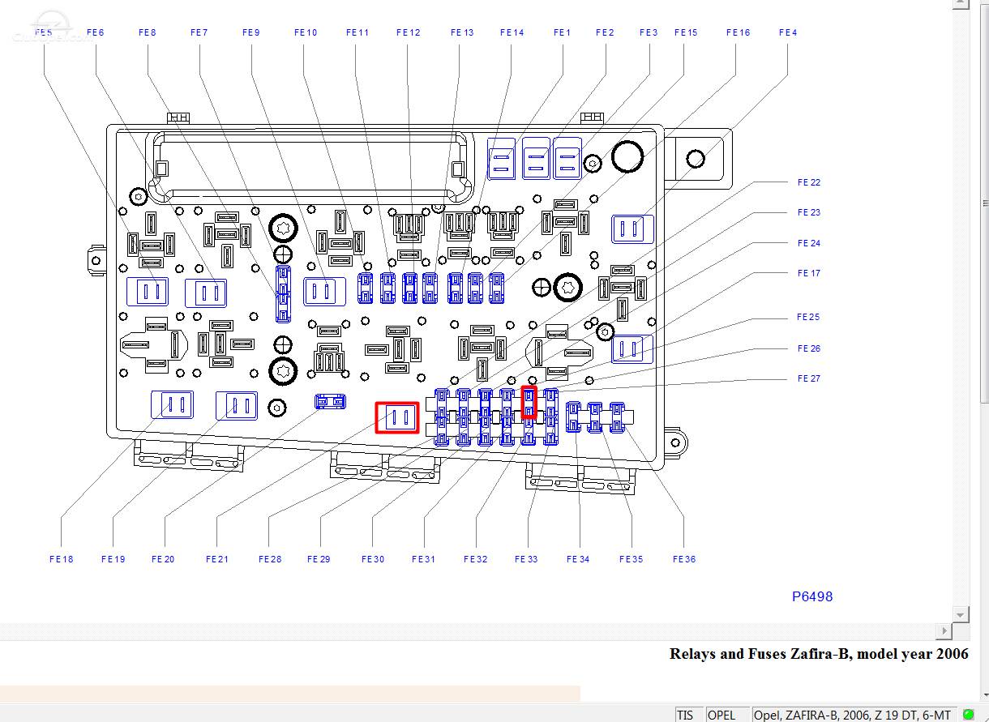
Task: Click the diagram's vertical scroll down arrow
Action: pyautogui.click(x=961, y=614)
